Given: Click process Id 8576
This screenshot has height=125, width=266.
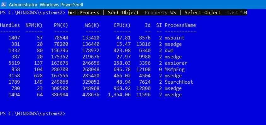Looking at the screenshot, I should [145, 38].
